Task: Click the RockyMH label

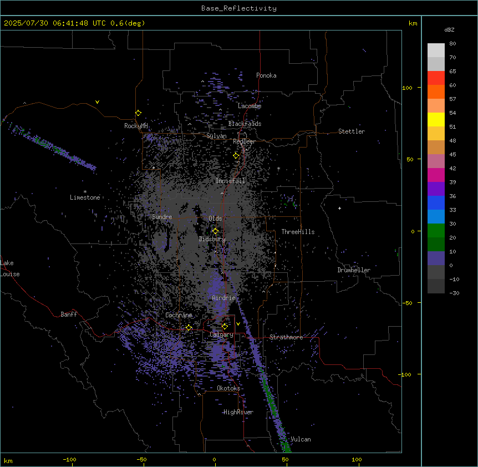Action: tap(136, 126)
